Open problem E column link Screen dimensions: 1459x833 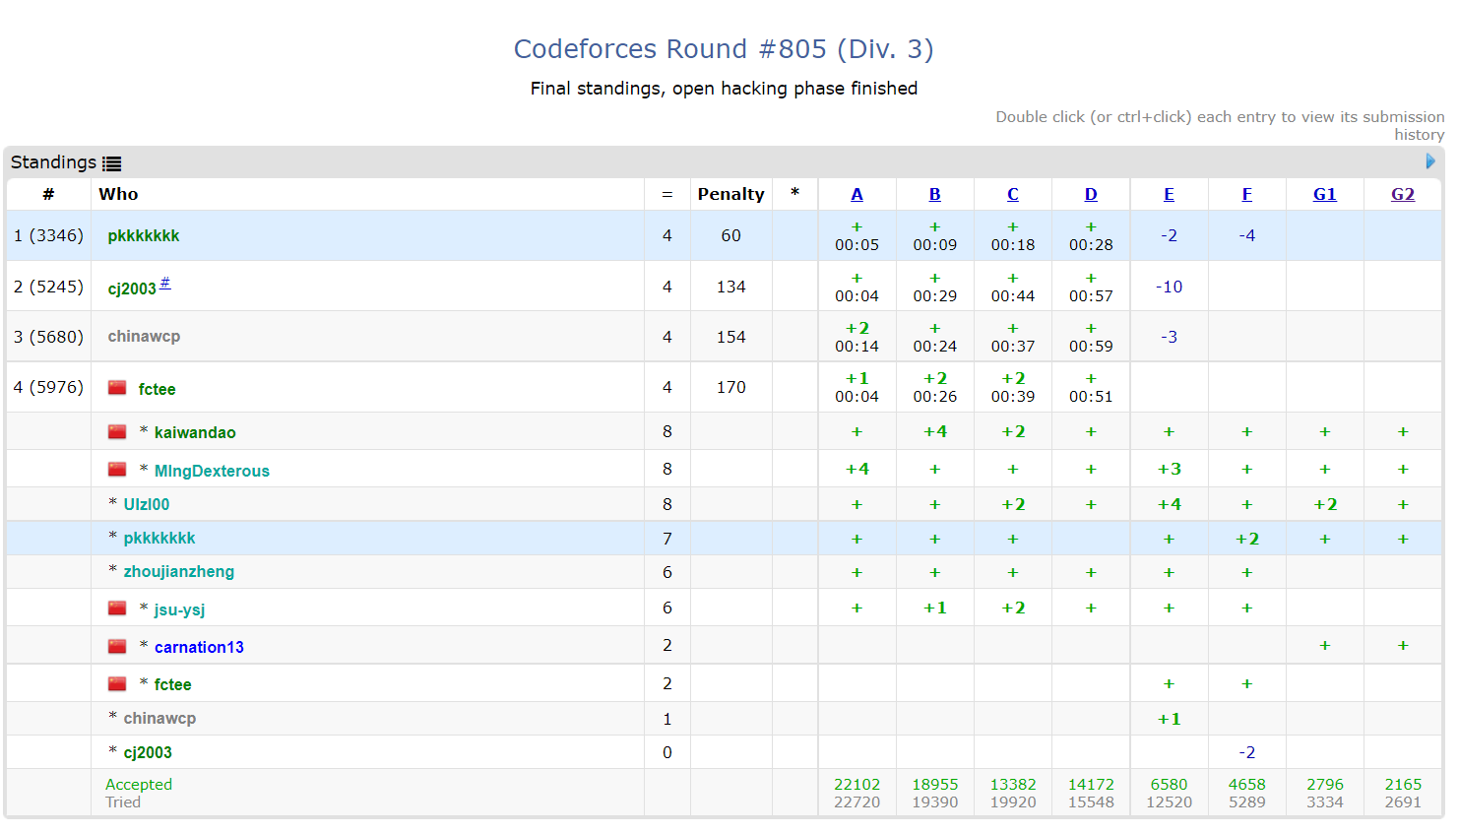pyautogui.click(x=1169, y=194)
